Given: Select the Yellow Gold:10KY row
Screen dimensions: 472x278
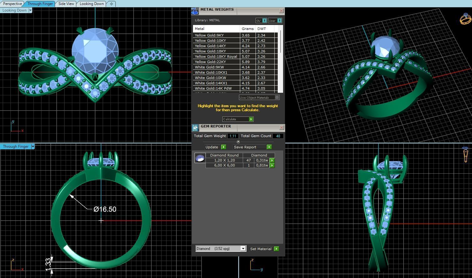Looking at the screenshot, I should (x=235, y=41).
